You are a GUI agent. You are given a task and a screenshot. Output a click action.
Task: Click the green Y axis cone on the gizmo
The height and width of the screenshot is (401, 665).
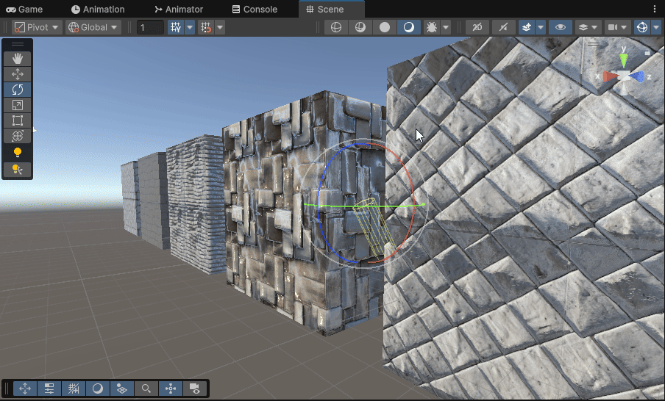(x=624, y=59)
